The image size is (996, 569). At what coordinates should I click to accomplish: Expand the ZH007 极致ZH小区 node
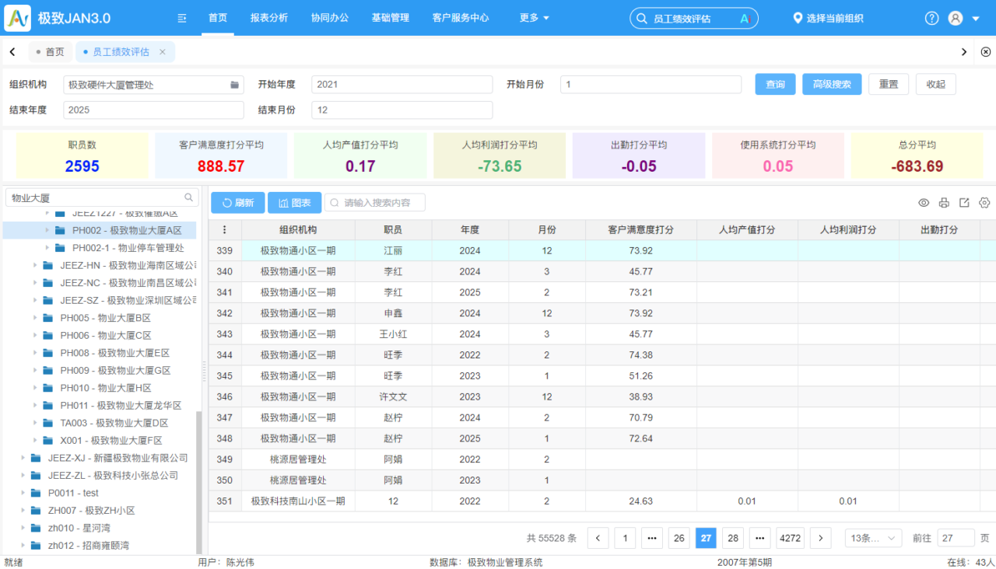click(x=23, y=511)
